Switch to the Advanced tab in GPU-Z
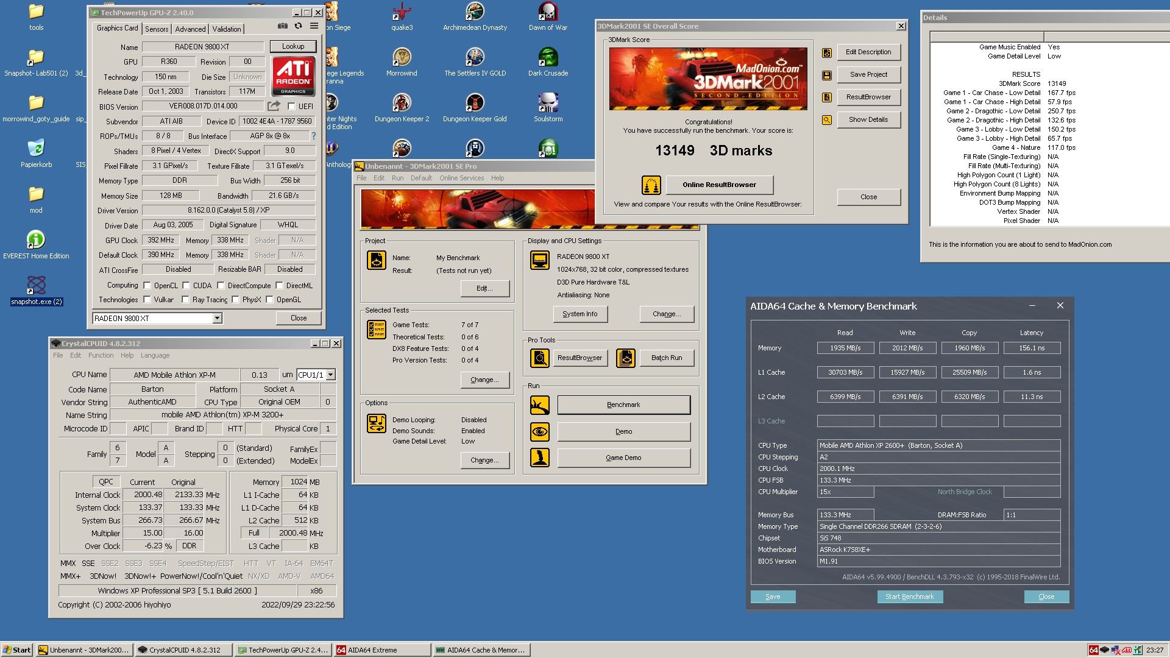 coord(190,29)
